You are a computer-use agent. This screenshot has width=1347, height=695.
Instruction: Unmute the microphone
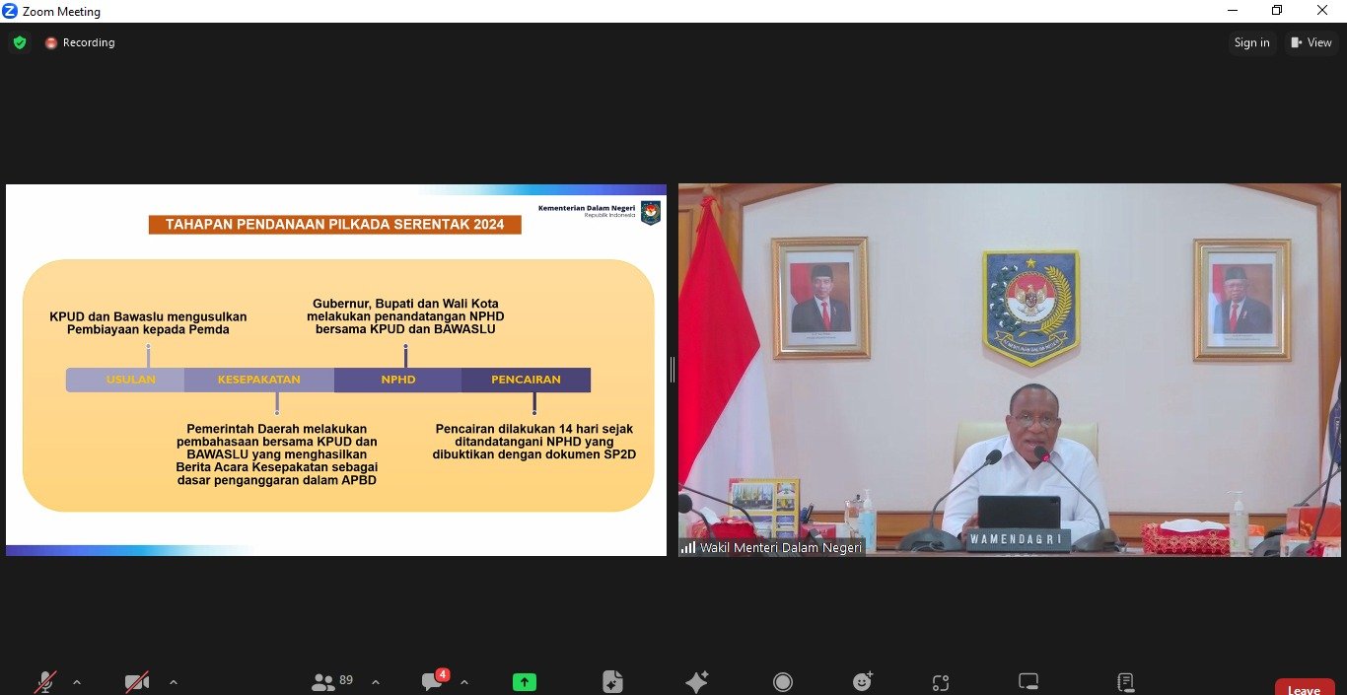click(45, 681)
